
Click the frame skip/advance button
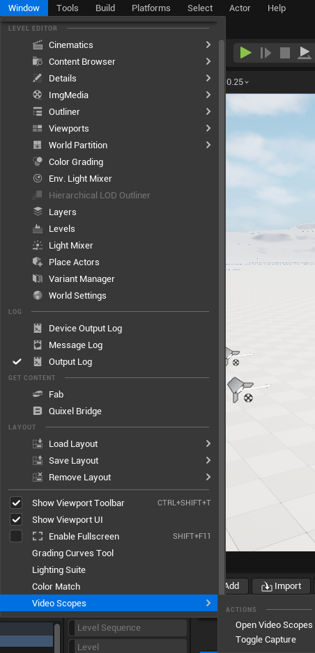point(266,53)
